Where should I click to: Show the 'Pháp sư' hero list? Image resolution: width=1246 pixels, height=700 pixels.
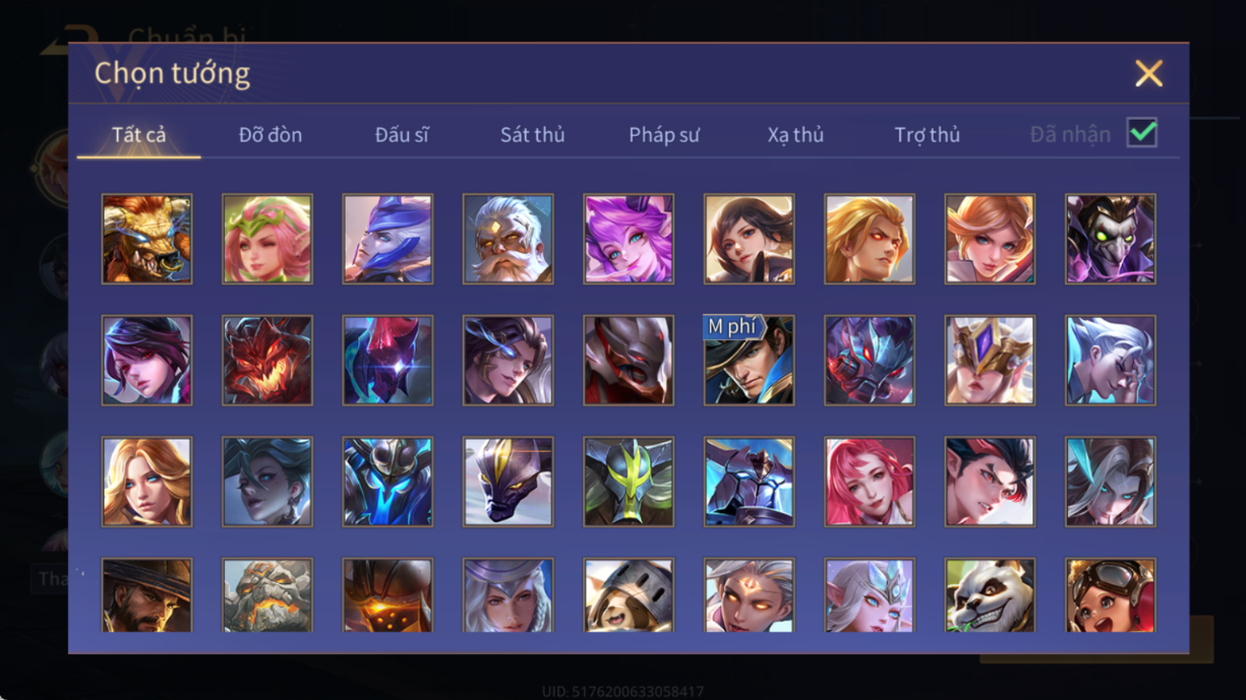664,135
